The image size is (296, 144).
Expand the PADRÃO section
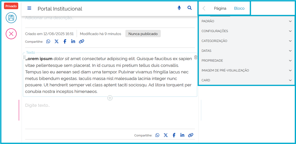click(247, 21)
